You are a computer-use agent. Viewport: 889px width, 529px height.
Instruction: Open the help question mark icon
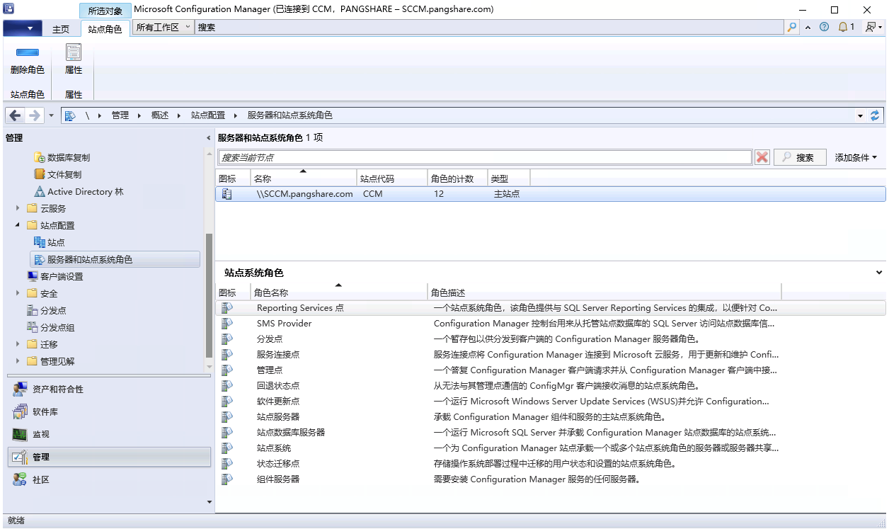pos(824,28)
